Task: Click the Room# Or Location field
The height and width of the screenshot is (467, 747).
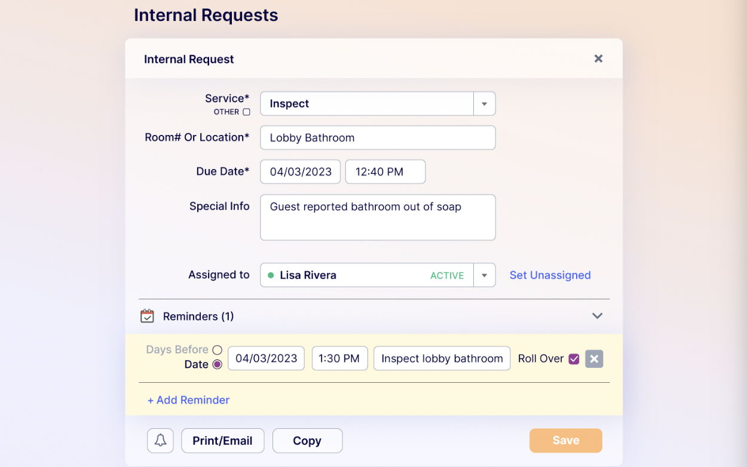Action: [x=377, y=138]
